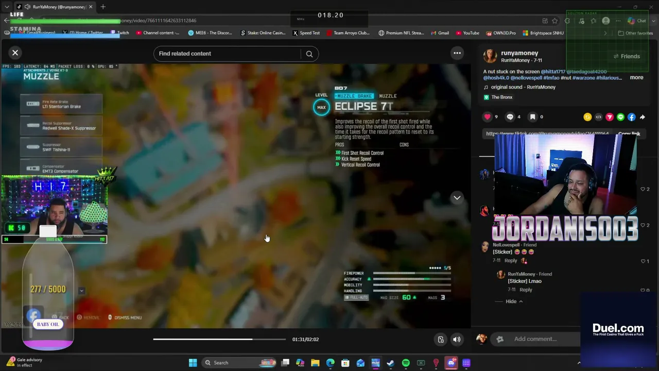
Task: Click the Friends button in the overlay
Action: coord(627,56)
